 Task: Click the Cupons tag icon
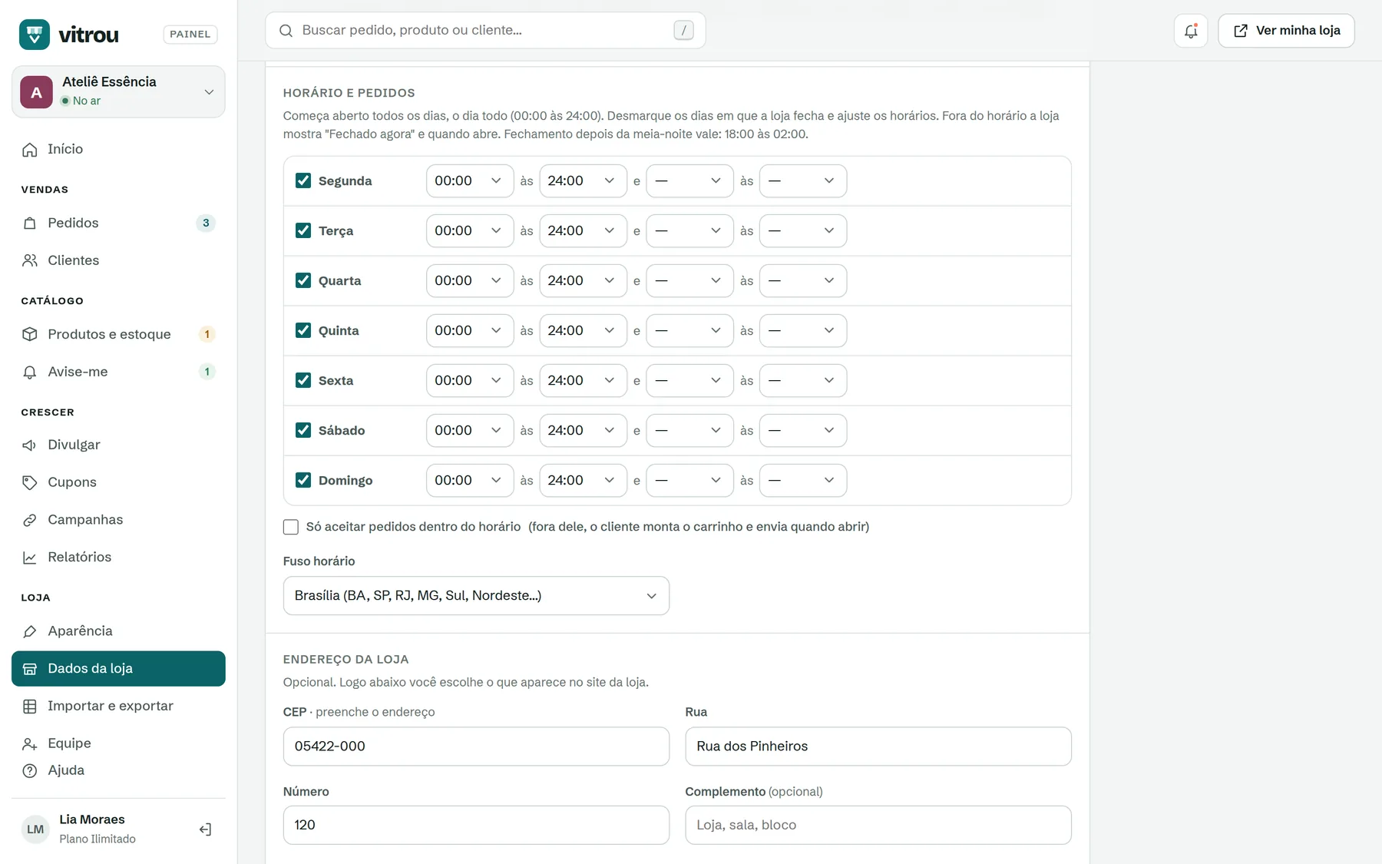[30, 482]
